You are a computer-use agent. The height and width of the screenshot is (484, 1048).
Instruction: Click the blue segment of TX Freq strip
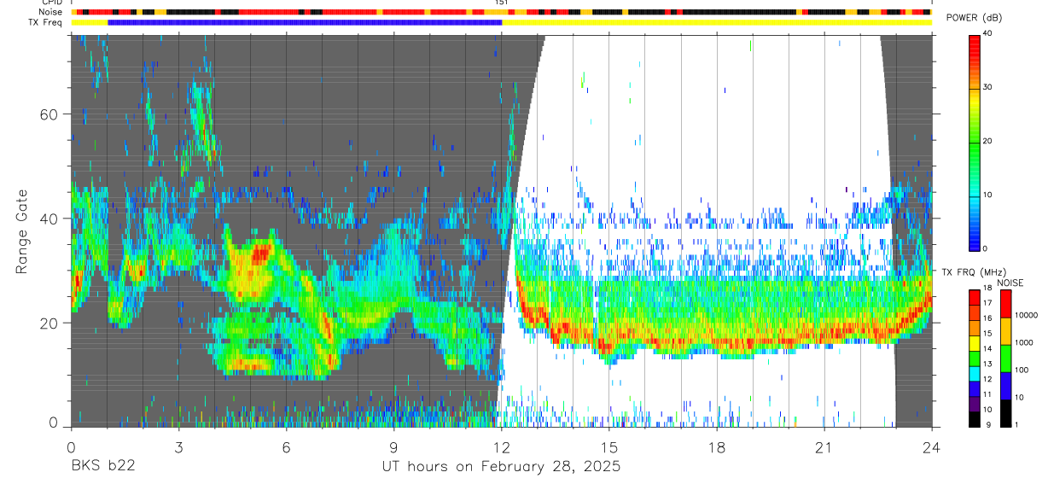click(305, 22)
